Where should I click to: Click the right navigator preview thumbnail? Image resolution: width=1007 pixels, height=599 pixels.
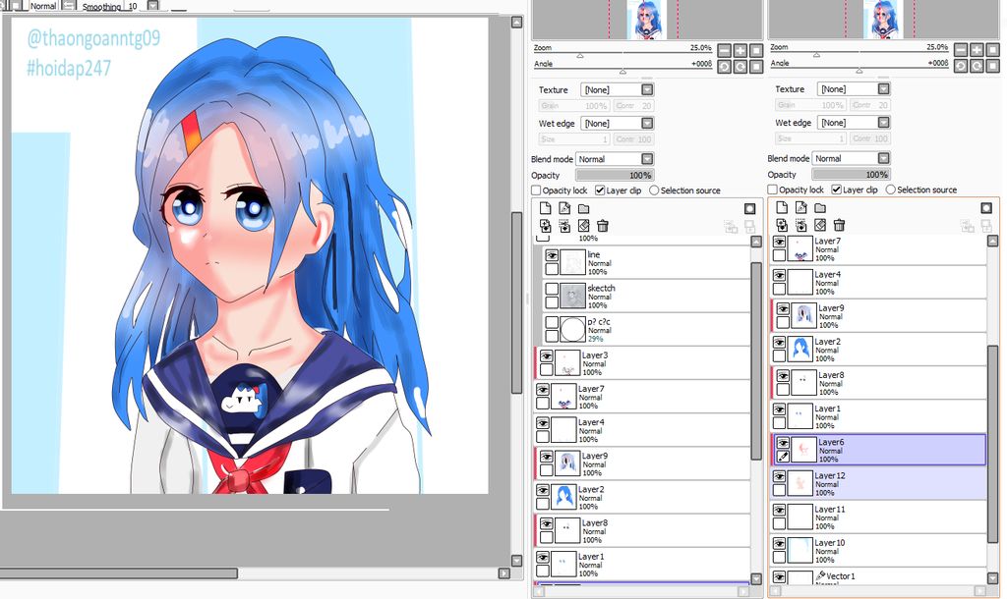coord(883,20)
